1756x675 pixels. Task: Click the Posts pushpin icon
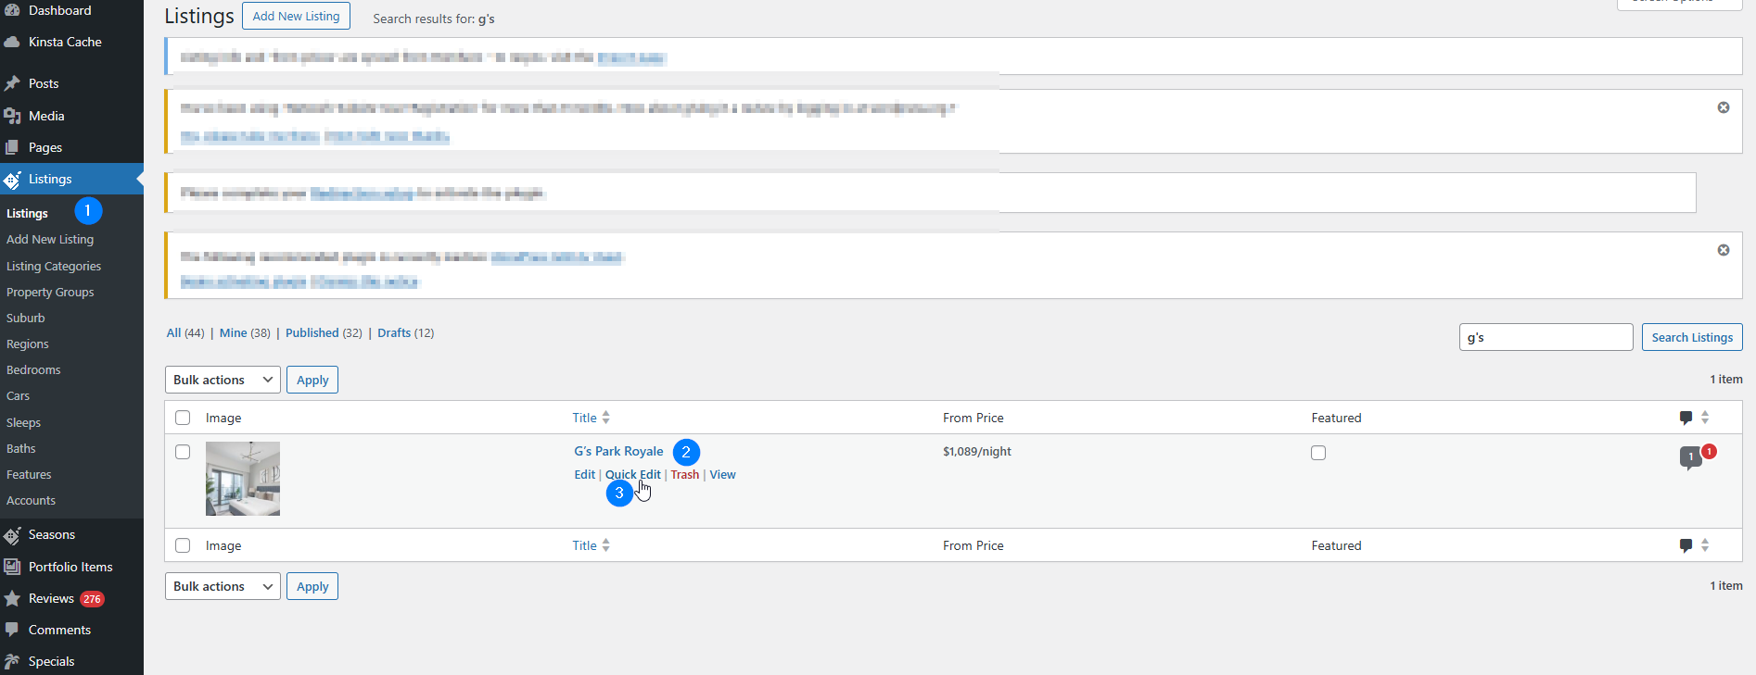tap(12, 83)
